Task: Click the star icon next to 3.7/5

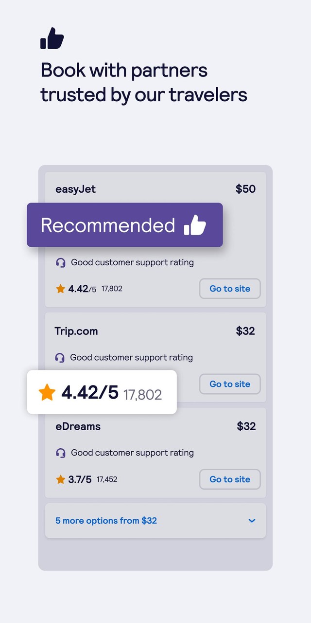Action: [x=60, y=480]
